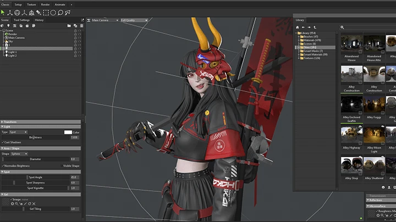Choose the lasso selection tool
The height and width of the screenshot is (222, 396).
tap(61, 12)
